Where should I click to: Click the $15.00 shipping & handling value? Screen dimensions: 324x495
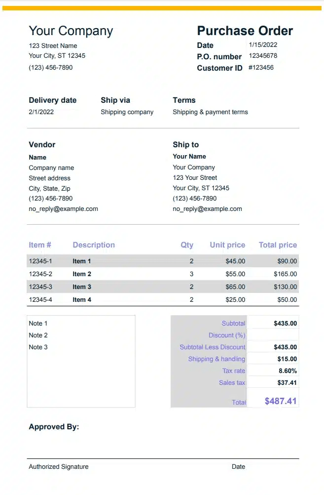(x=287, y=359)
